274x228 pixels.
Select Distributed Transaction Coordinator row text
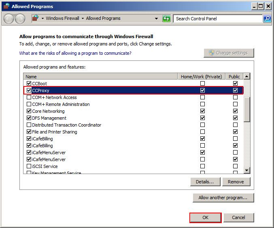pos(67,125)
